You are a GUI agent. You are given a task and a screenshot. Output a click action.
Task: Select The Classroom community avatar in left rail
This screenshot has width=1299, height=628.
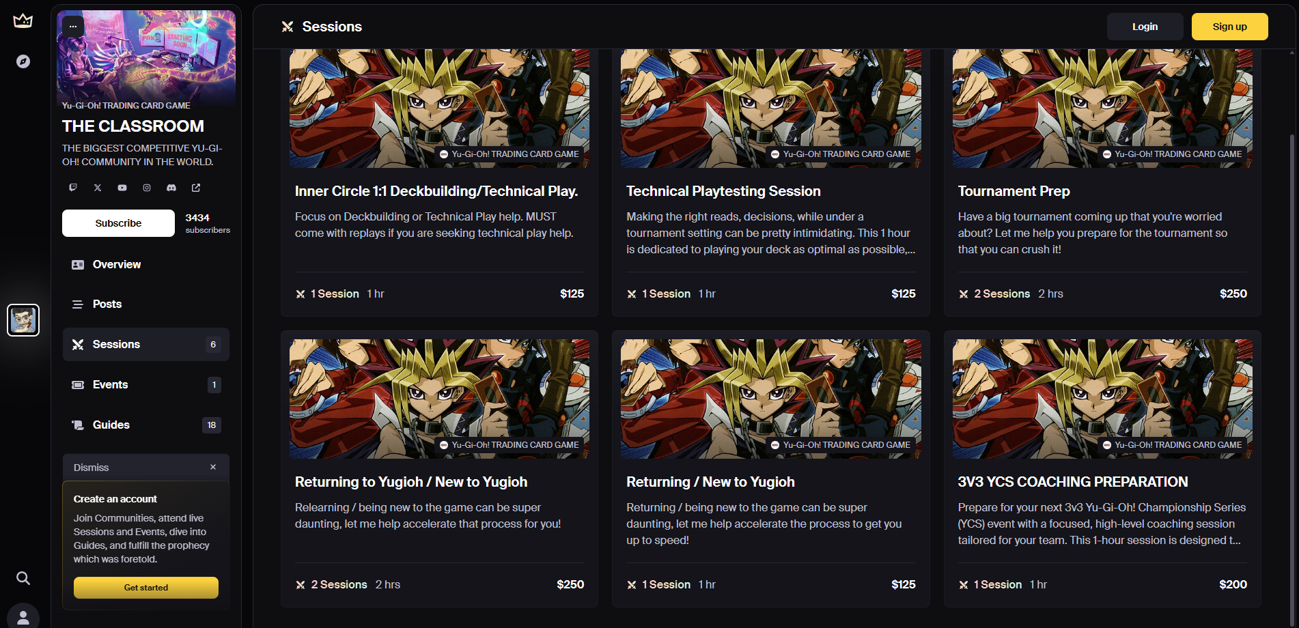23,320
